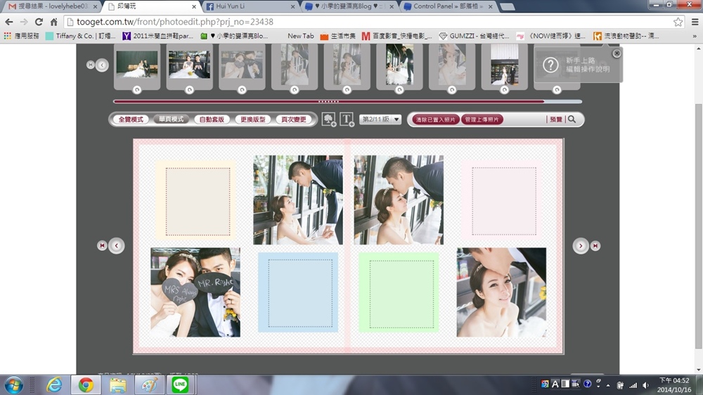
Task: Click the page vertical scrollbar
Action: point(699,226)
